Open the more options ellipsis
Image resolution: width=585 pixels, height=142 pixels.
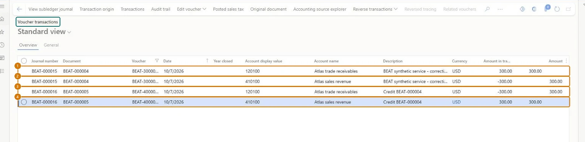(501, 9)
